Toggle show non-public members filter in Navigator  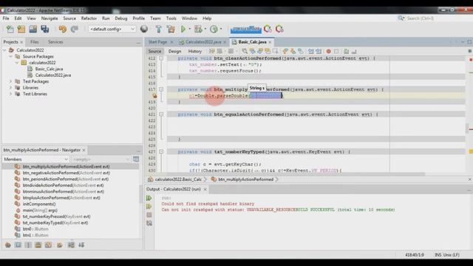point(38,245)
